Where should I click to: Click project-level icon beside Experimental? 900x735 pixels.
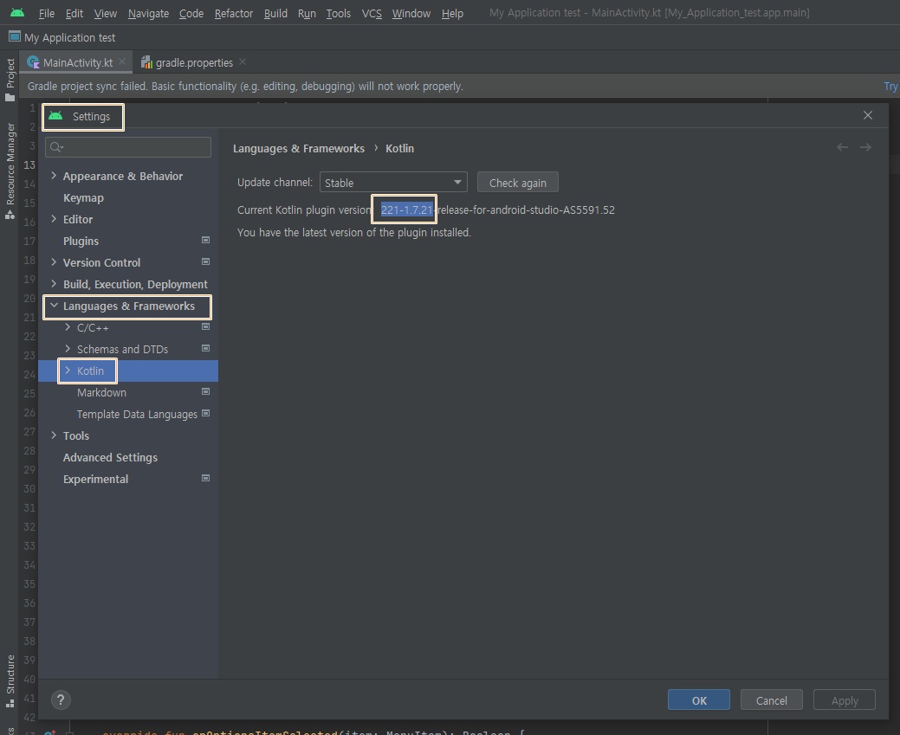coord(205,479)
